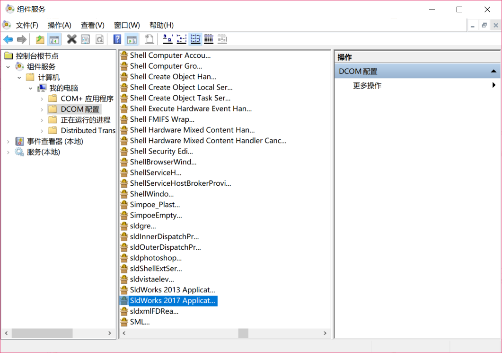Go forward with the gray arrow
Viewport: 502px width, 353px height.
(x=22, y=39)
